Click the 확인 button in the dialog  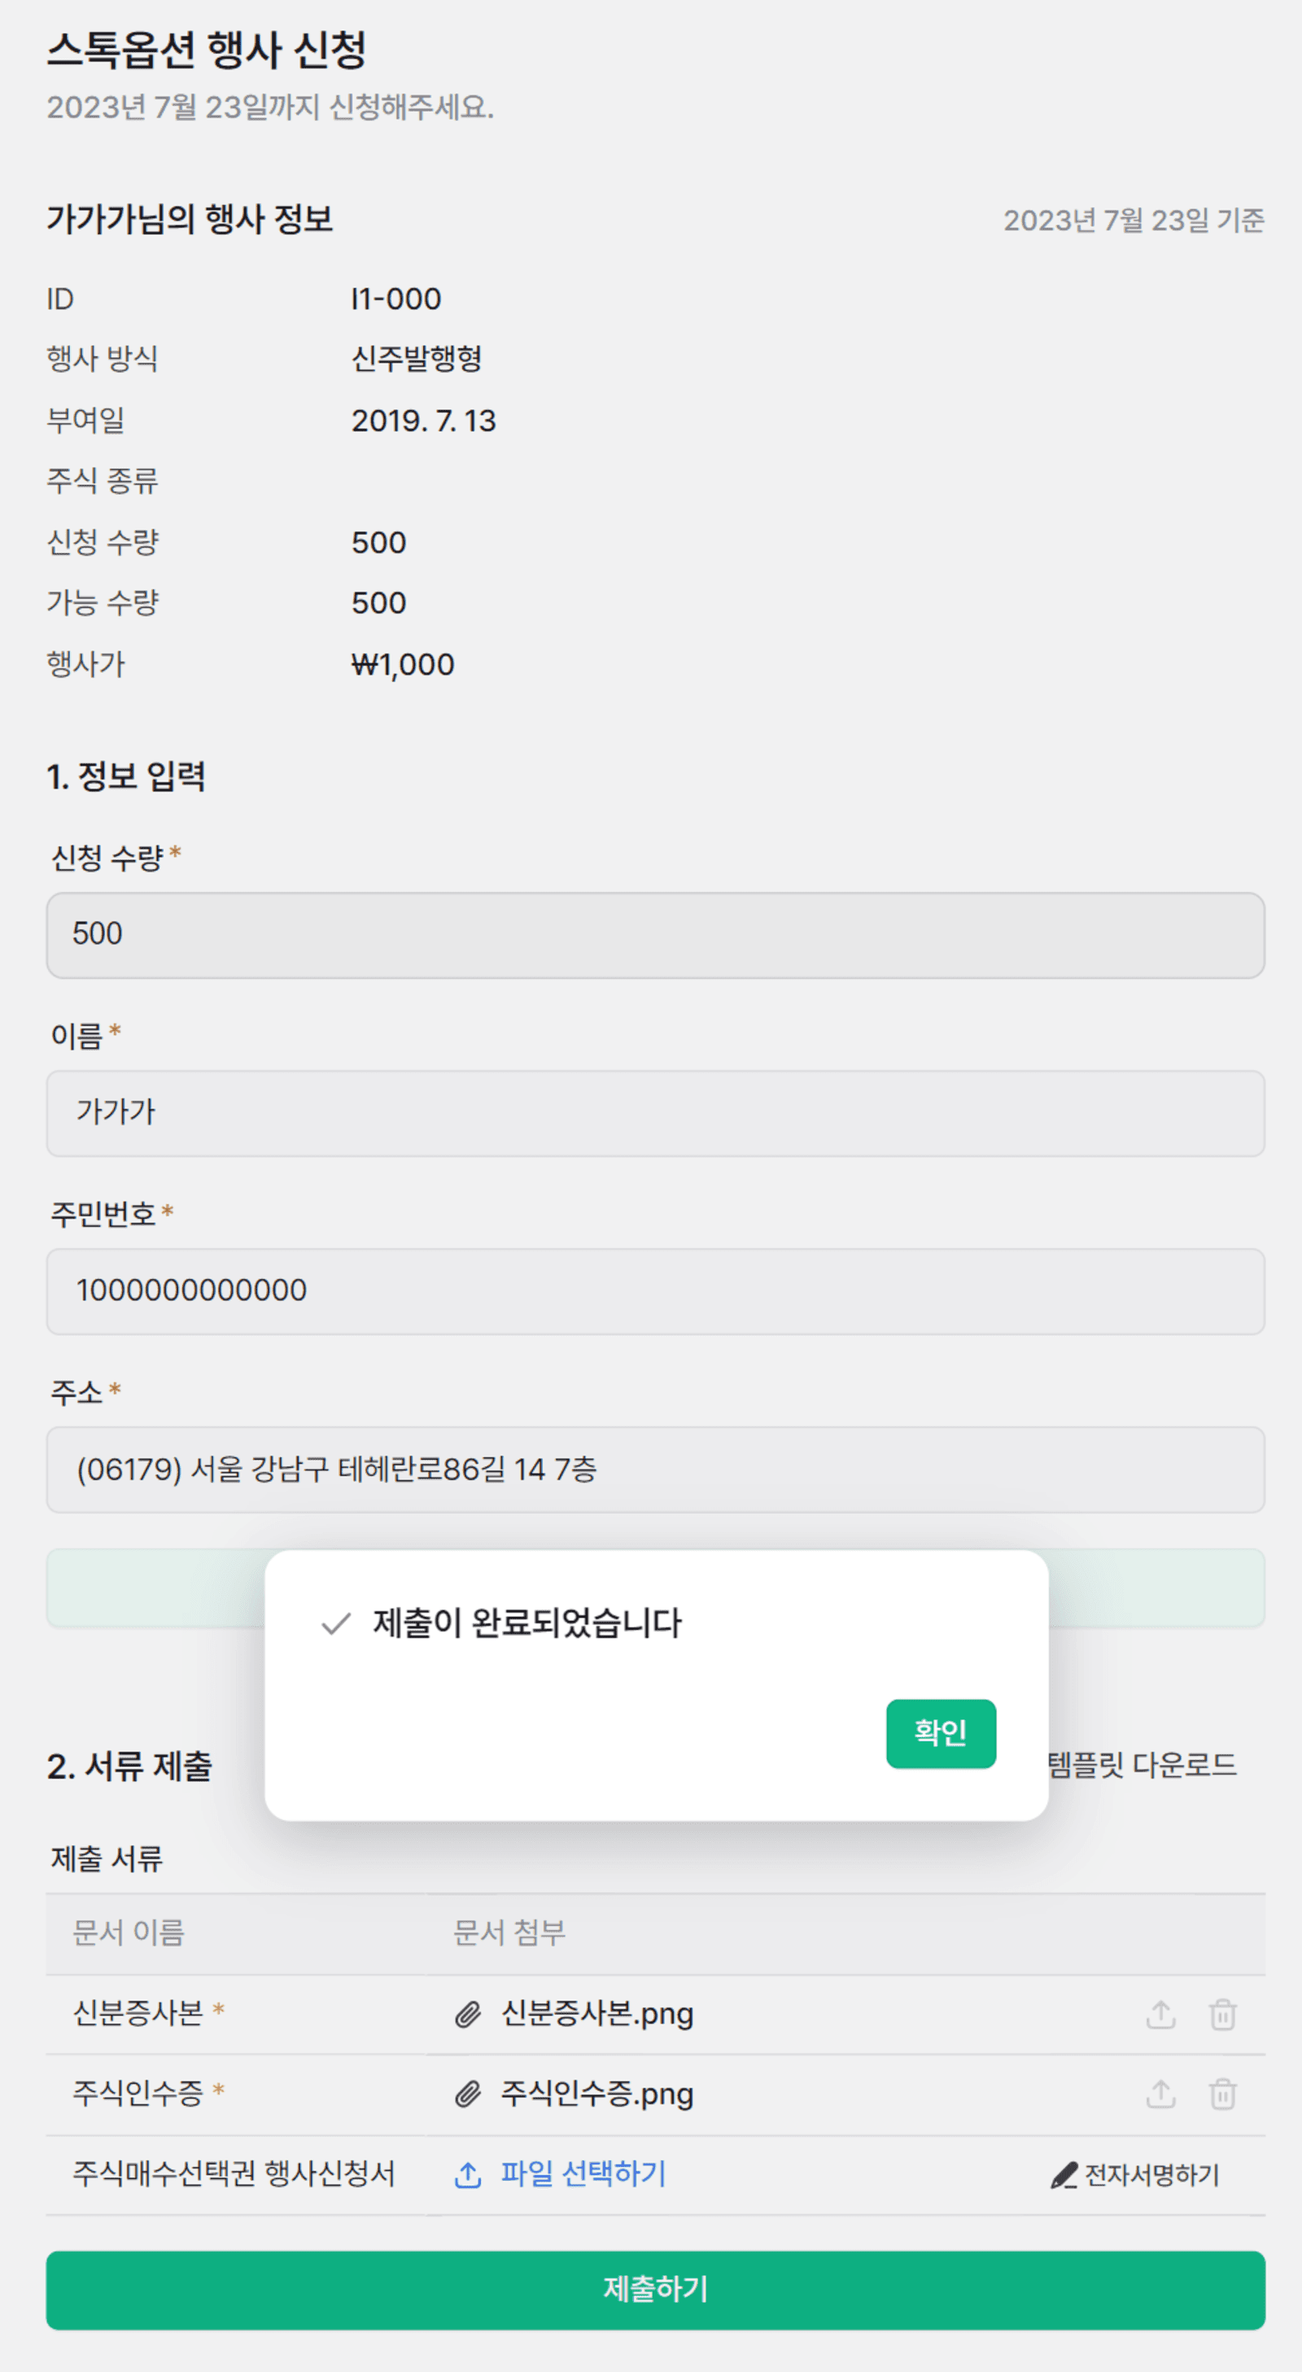[x=940, y=1733]
